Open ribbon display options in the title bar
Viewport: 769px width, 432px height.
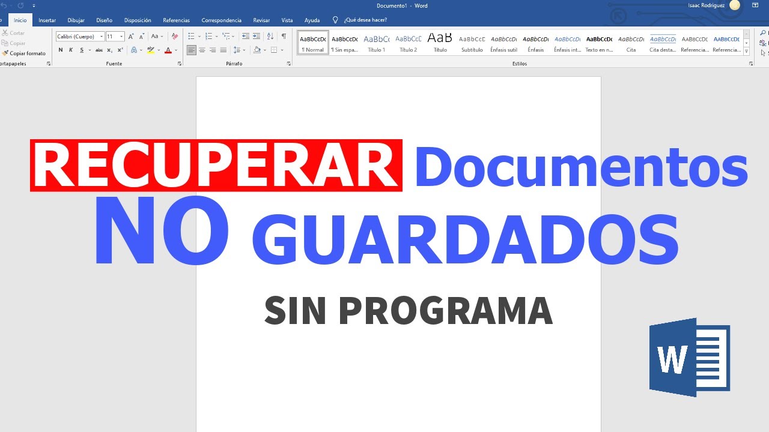(755, 5)
